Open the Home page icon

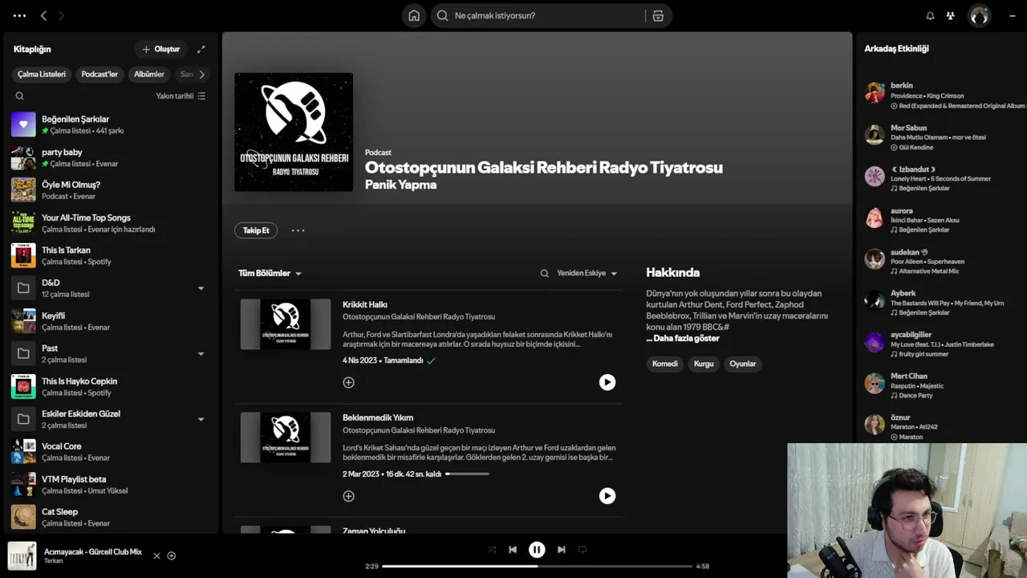[414, 15]
